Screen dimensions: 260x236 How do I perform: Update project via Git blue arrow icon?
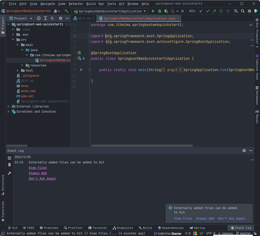click(201, 11)
